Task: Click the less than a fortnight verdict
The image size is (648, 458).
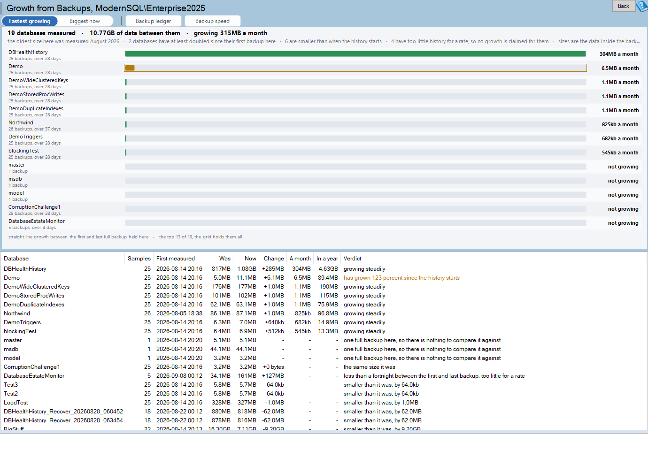Action: tap(434, 376)
